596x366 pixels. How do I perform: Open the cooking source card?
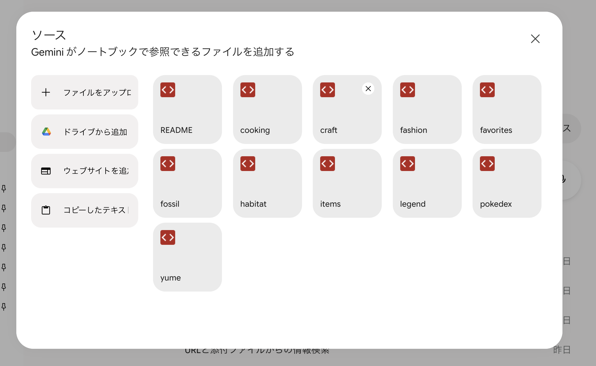point(268,109)
